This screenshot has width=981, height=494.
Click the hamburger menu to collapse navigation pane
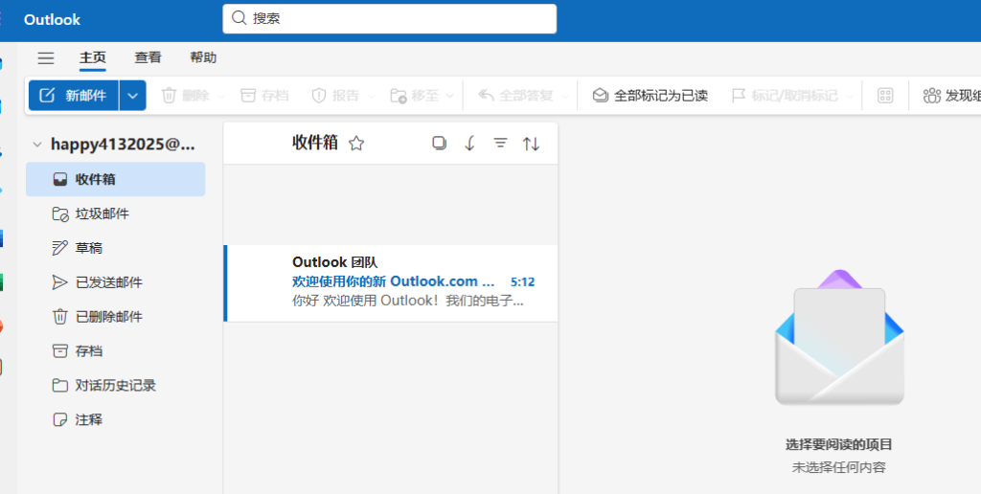point(46,58)
